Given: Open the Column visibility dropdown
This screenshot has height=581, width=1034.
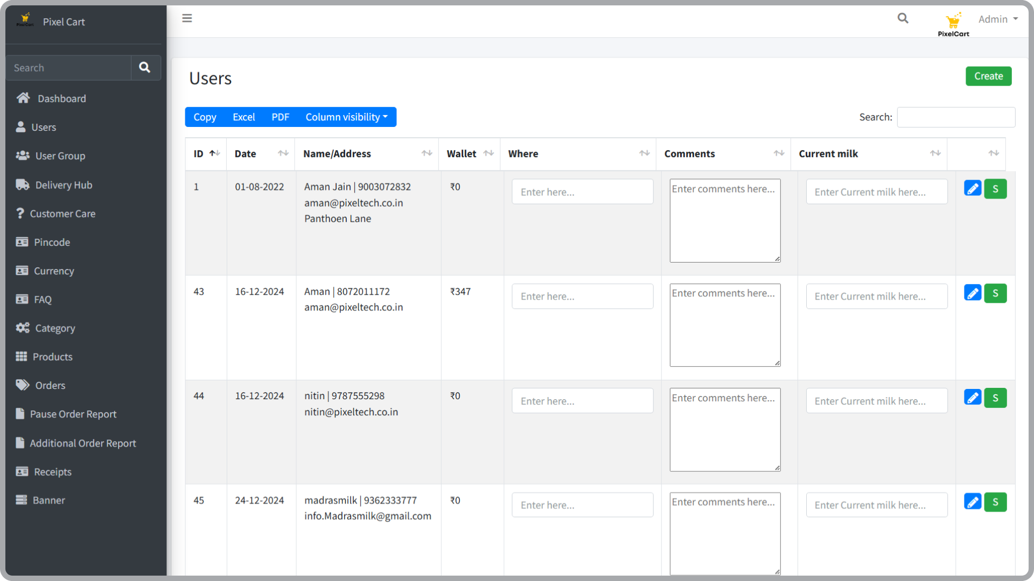Looking at the screenshot, I should tap(347, 117).
